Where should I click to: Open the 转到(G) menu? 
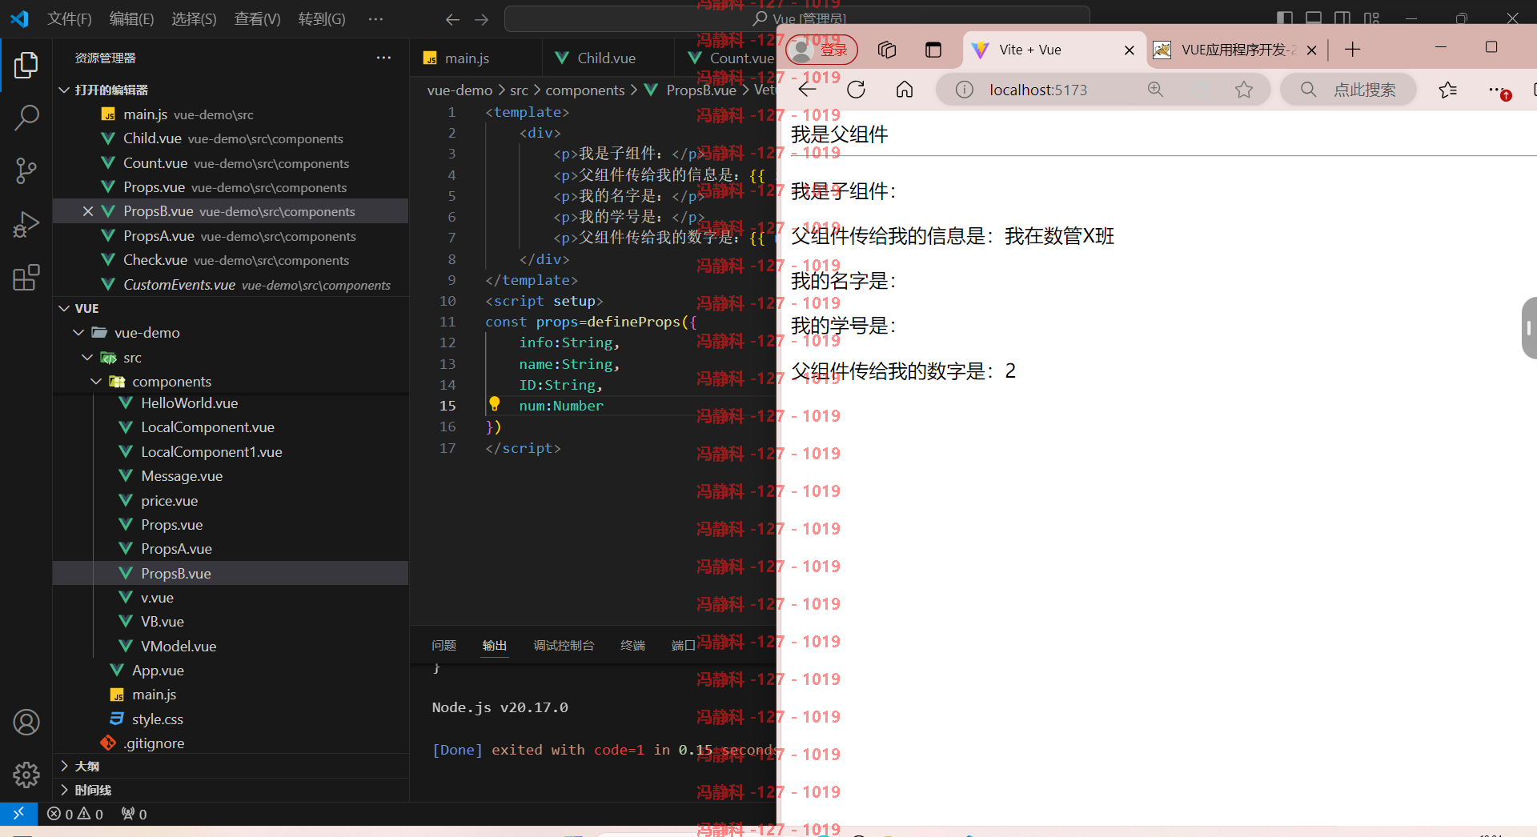click(x=322, y=18)
